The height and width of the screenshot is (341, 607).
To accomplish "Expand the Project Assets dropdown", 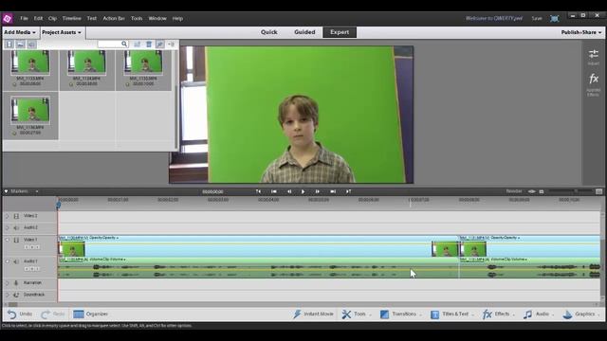I will (x=62, y=32).
